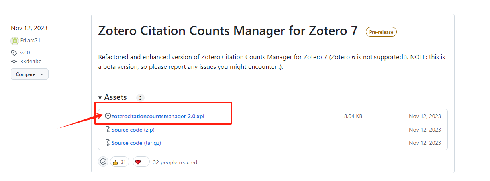490x181 pixels.
Task: Click the '32 people reacted' text
Action: [x=175, y=162]
